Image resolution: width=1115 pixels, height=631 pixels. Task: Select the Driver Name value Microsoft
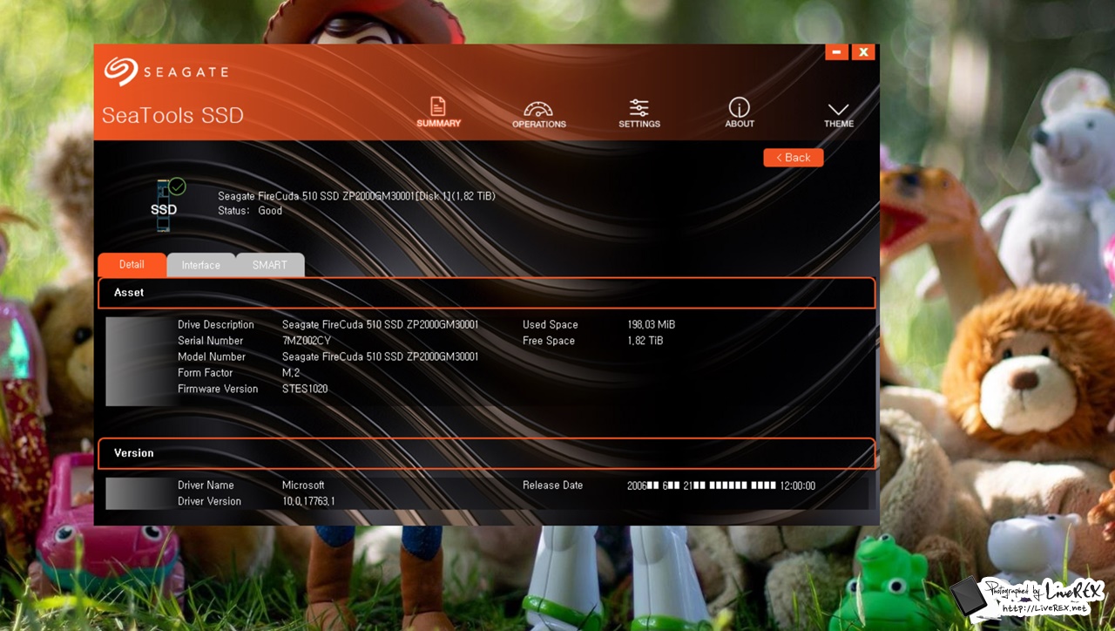(x=303, y=485)
